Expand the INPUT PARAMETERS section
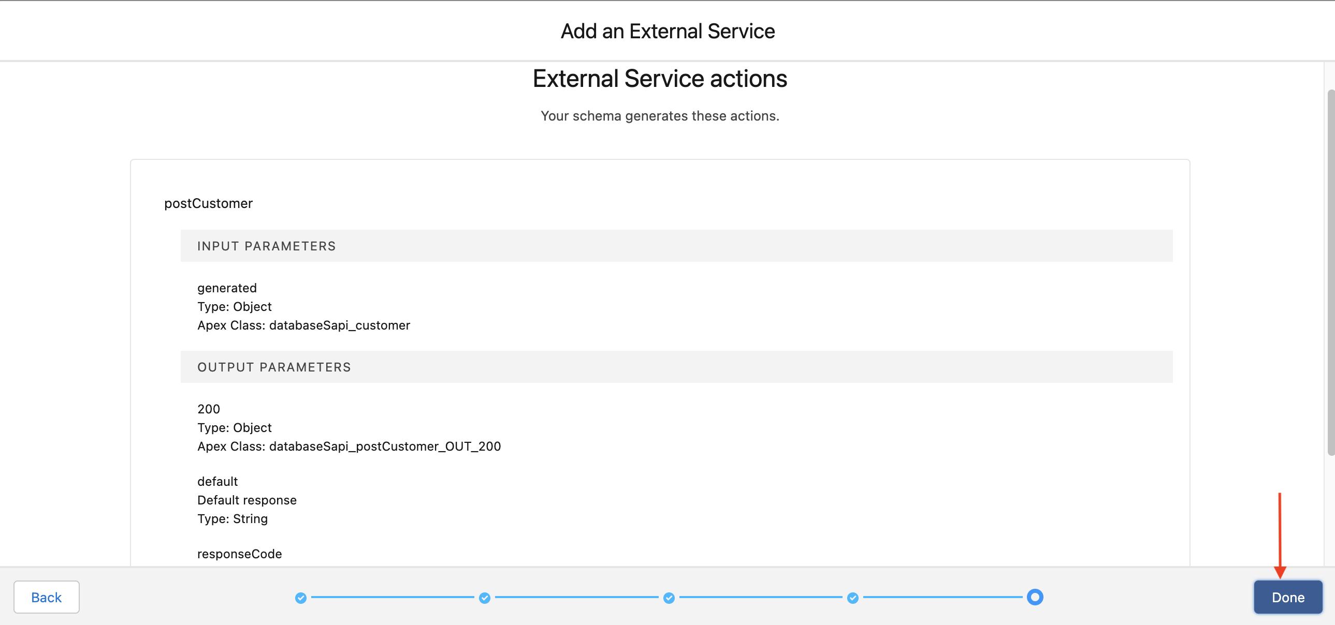 [266, 246]
